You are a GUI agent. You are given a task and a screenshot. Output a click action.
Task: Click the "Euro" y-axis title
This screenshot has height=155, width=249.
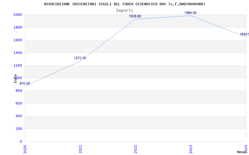[15, 78]
